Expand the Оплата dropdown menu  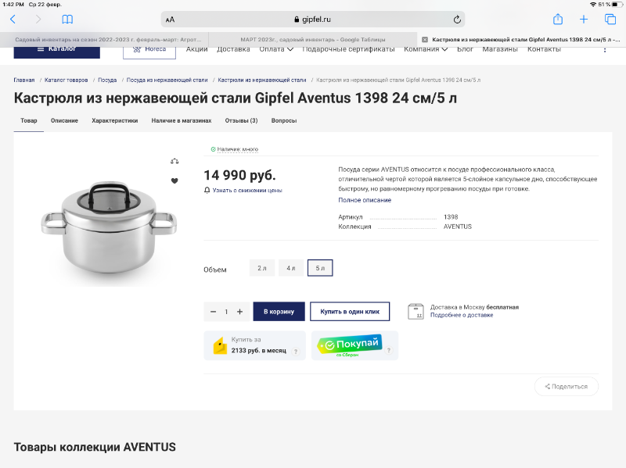[x=276, y=49]
